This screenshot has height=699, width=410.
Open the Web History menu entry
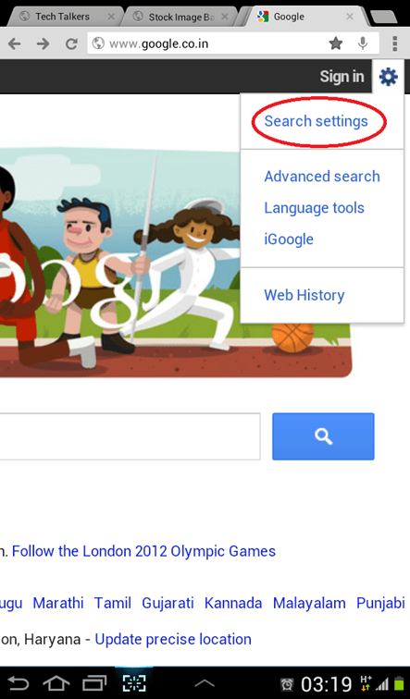[304, 295]
